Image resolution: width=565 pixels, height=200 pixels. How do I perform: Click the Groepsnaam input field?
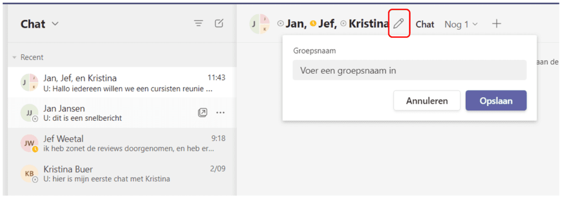coord(409,70)
